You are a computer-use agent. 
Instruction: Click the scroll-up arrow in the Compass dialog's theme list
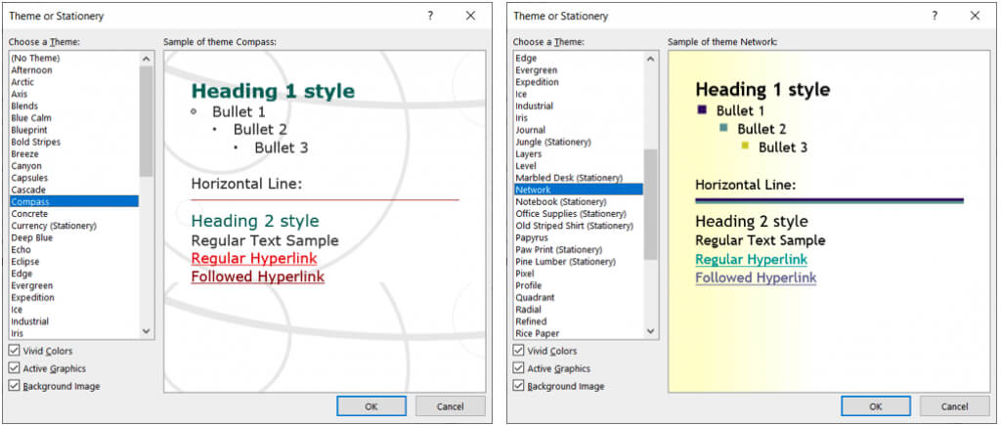(147, 59)
